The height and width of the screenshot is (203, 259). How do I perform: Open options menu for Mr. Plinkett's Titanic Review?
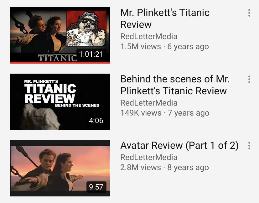pos(249,13)
